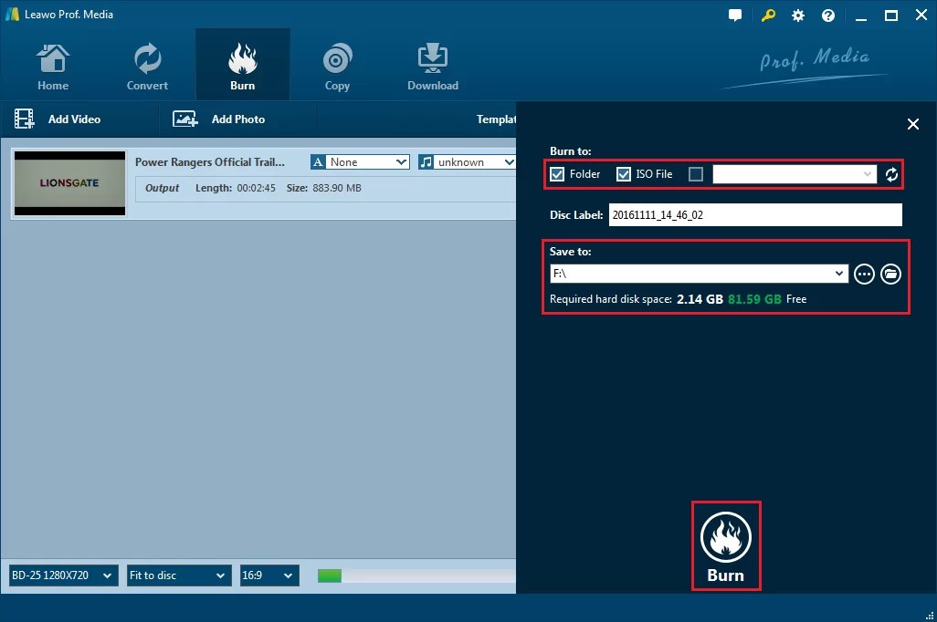Disable the ISO File checkbox
Viewport: 937px width, 622px height.
(x=624, y=174)
